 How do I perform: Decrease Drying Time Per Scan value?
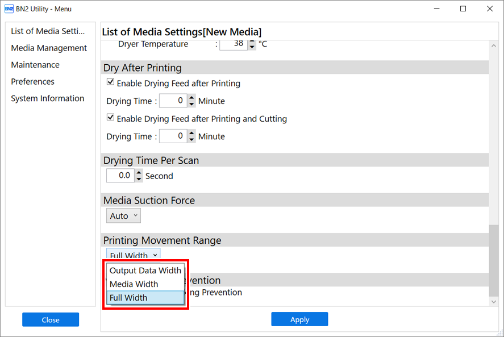[139, 179]
